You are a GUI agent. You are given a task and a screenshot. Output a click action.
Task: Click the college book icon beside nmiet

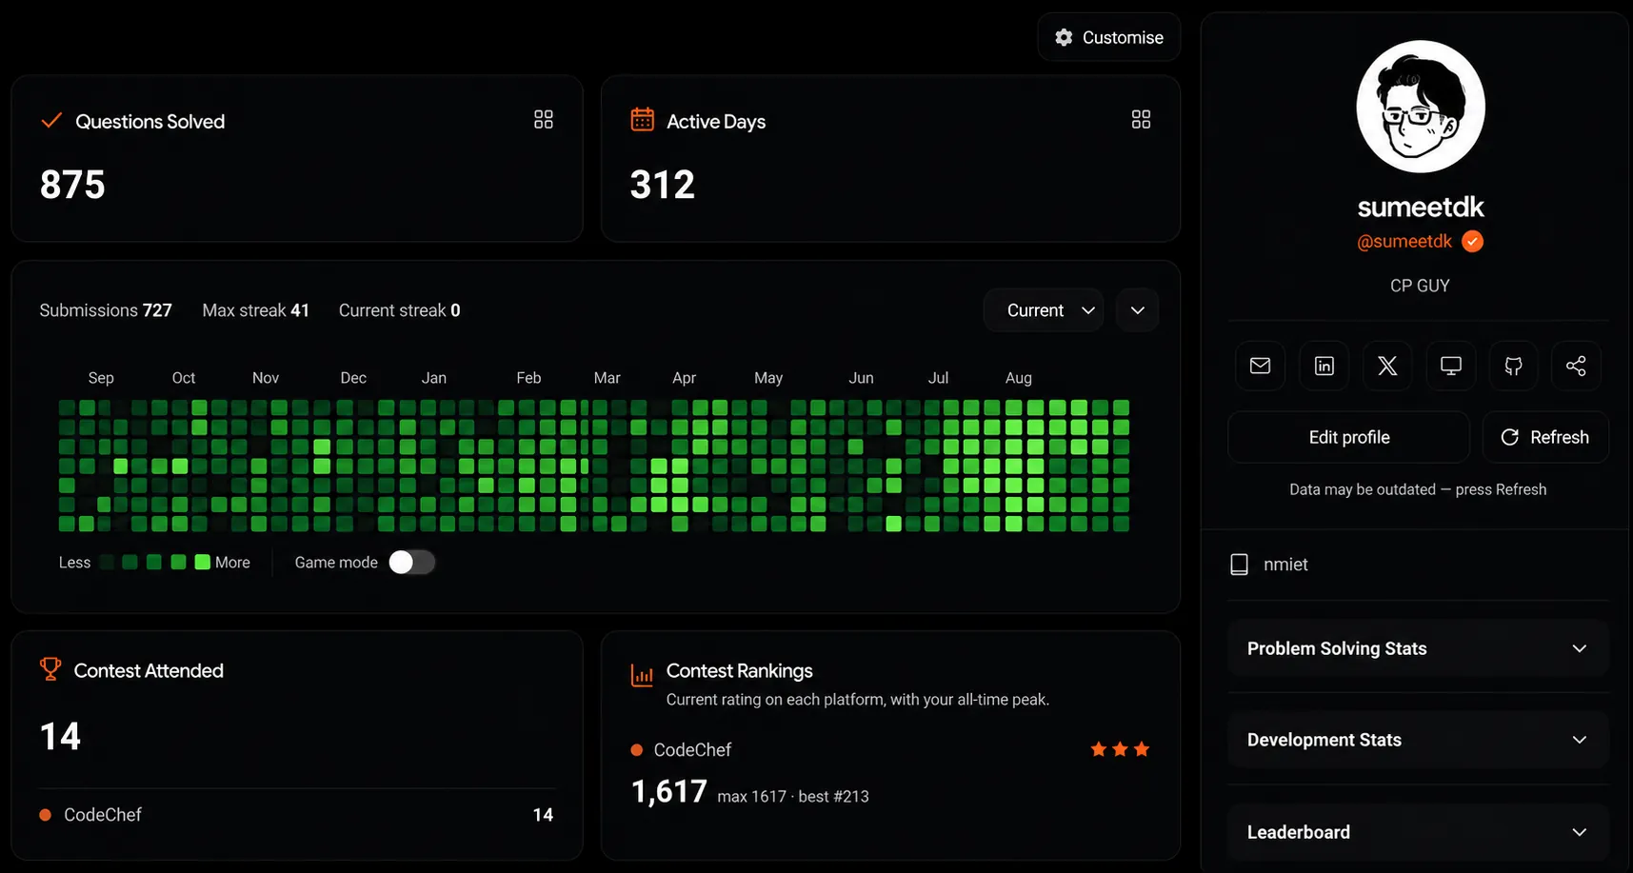point(1239,565)
